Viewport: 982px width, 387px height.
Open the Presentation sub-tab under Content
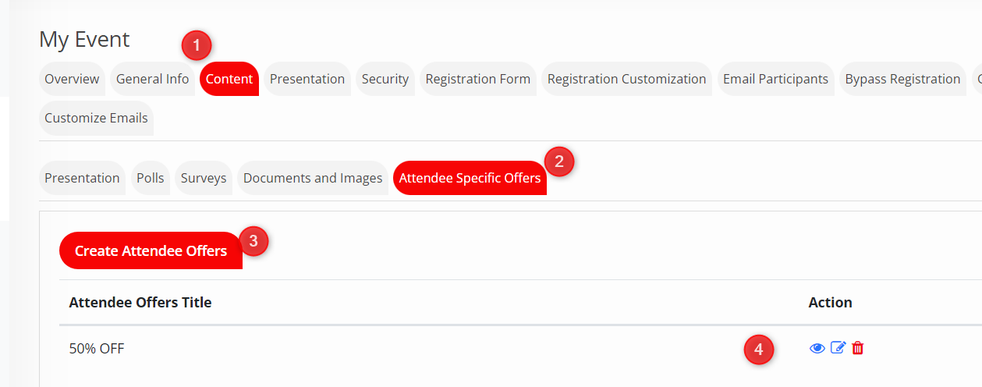82,178
